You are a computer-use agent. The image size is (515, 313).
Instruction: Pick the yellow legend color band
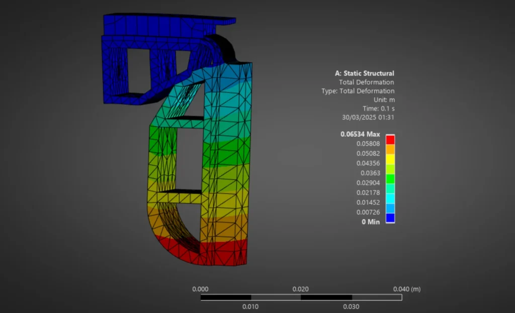390,159
